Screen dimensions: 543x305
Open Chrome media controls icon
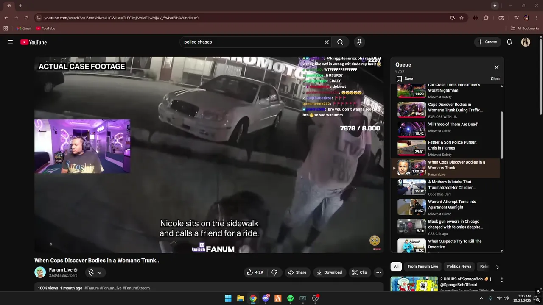point(516,18)
